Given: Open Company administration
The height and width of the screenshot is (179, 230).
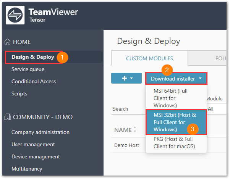Looking at the screenshot, I should tap(40, 132).
